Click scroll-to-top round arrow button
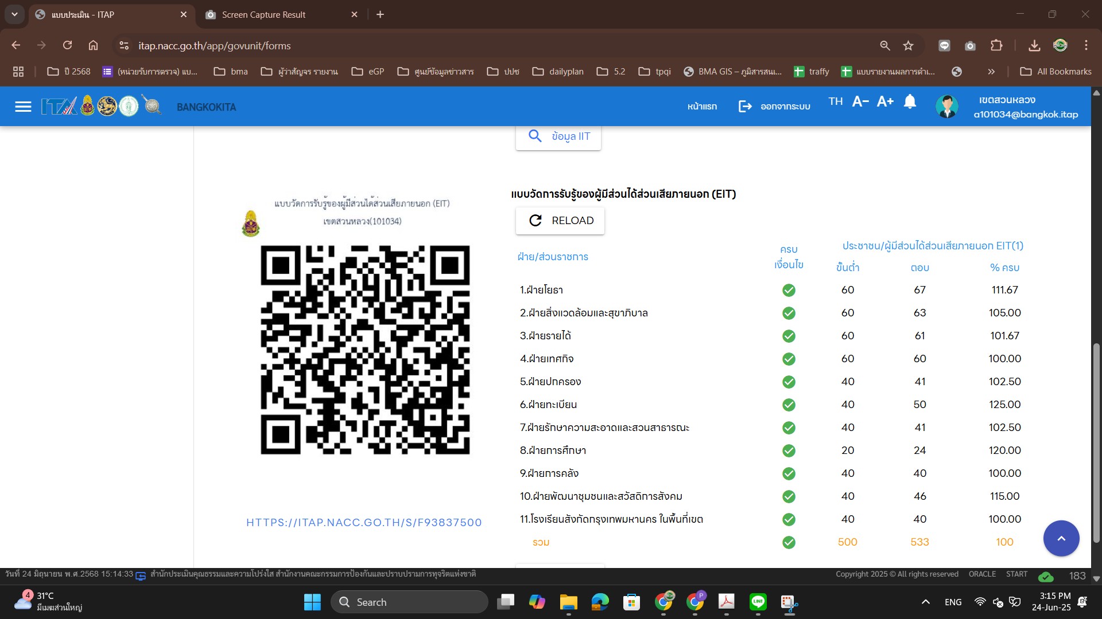The width and height of the screenshot is (1102, 619). pos(1061,538)
